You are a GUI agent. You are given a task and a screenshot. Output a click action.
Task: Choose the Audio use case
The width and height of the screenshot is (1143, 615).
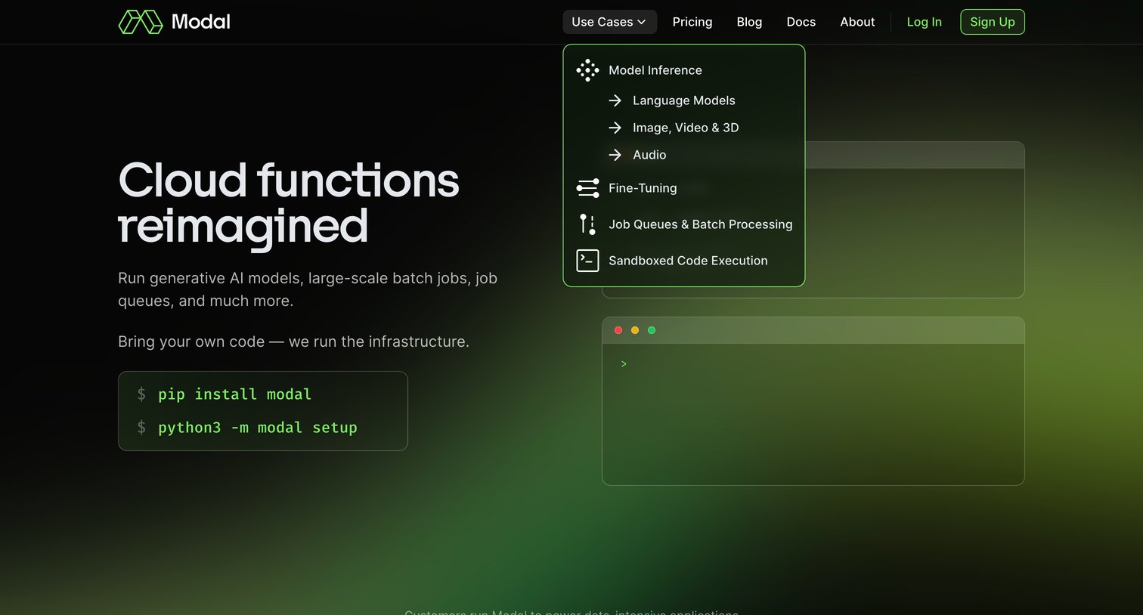pos(649,155)
